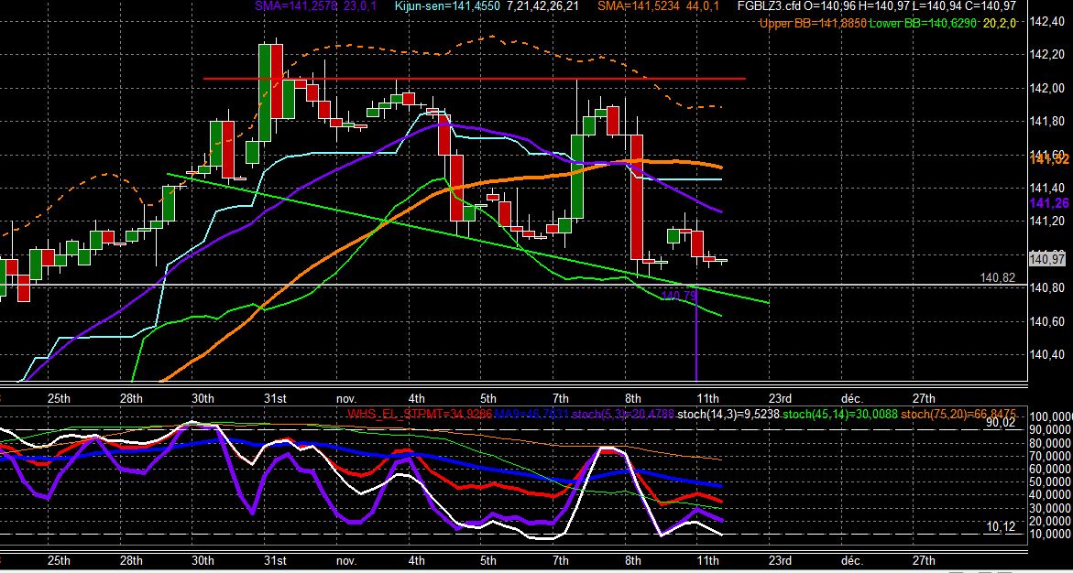Click 7th on the price chart date axis
1073x573 pixels.
pyautogui.click(x=561, y=399)
